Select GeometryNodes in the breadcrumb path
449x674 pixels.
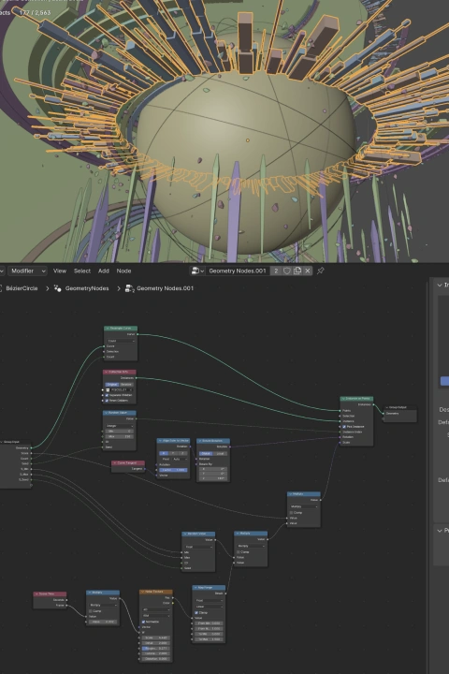87,288
